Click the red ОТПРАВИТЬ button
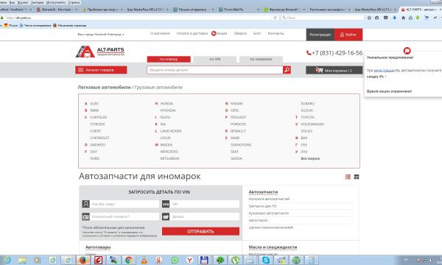 coord(200,231)
